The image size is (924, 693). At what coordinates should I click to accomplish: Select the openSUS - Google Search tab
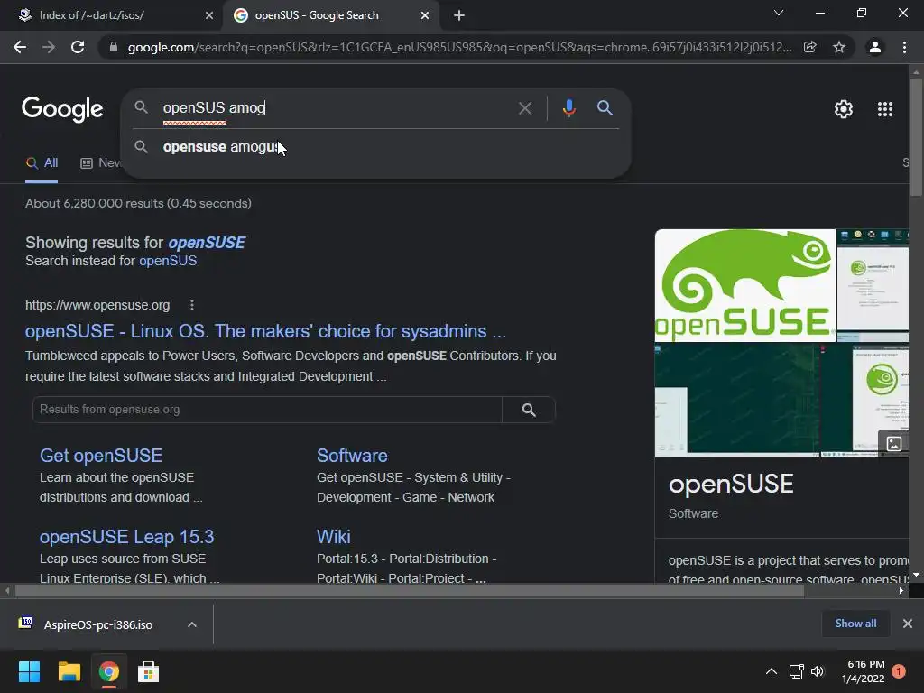(x=330, y=15)
